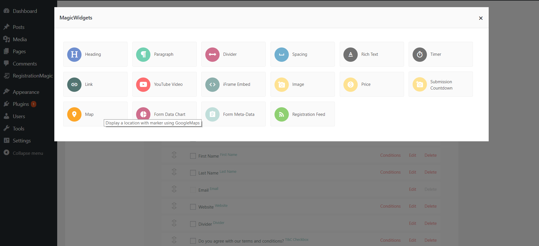Select the iFrame Embed widget icon

pyautogui.click(x=212, y=84)
